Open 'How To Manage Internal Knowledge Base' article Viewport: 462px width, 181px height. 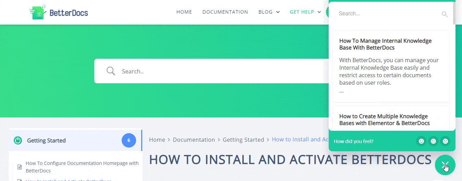pyautogui.click(x=385, y=44)
